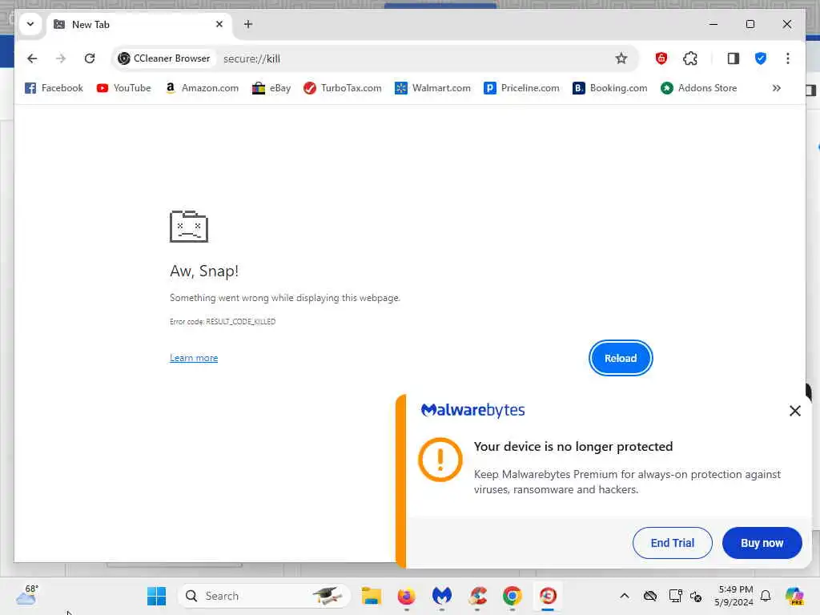Open the TurboTax.com bookmark
Viewport: 820px width, 615px height.
[x=343, y=88]
